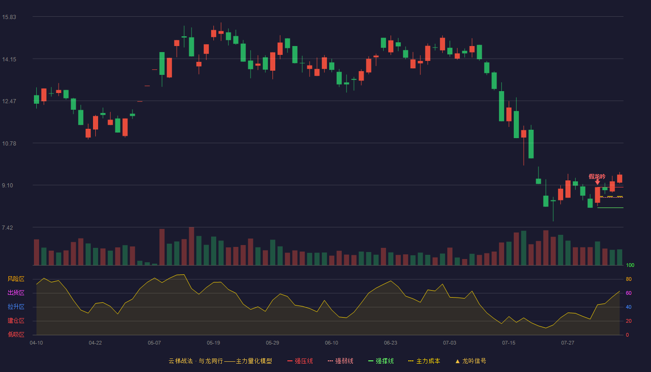Screen dimensions: 651x372
Task: Pick the 05-29 date on the time axis
Action: point(272,343)
